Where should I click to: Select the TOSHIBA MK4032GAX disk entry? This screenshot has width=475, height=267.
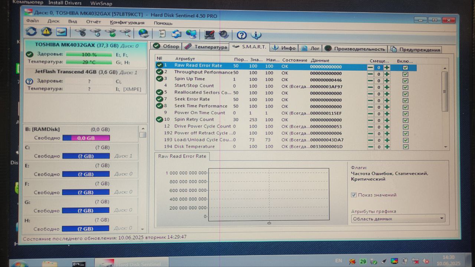pos(85,54)
